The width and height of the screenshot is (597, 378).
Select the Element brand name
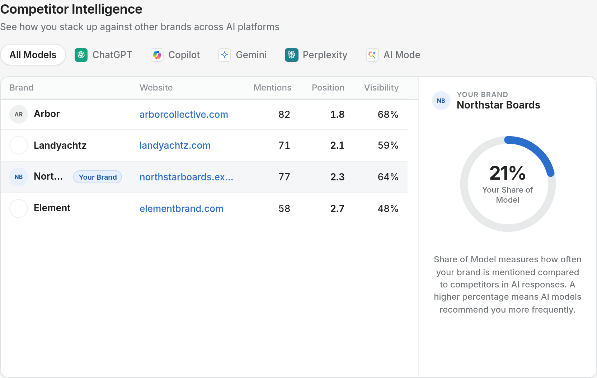coord(52,208)
